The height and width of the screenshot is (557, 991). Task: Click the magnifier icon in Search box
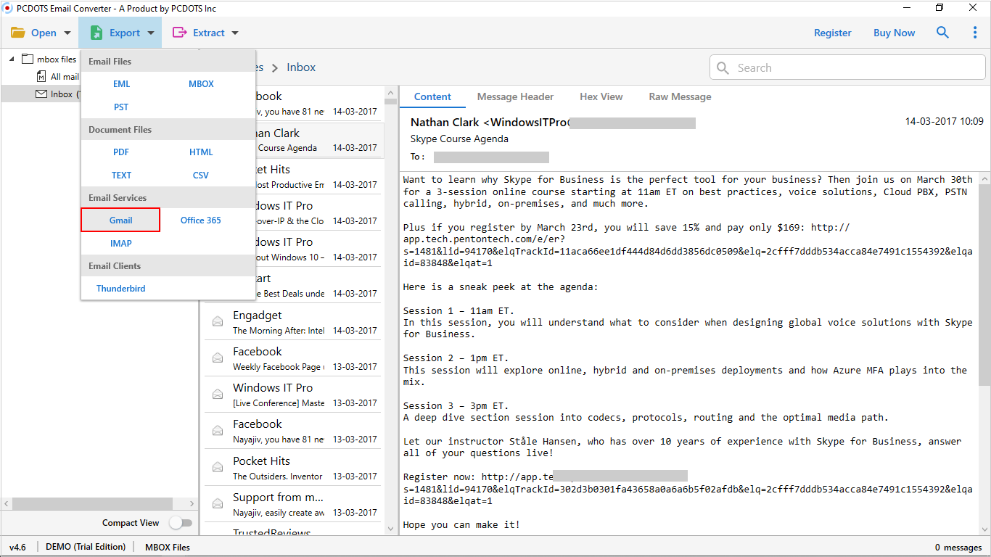pyautogui.click(x=723, y=67)
